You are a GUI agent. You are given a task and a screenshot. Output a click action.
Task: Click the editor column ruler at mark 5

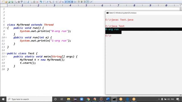[86, 5]
